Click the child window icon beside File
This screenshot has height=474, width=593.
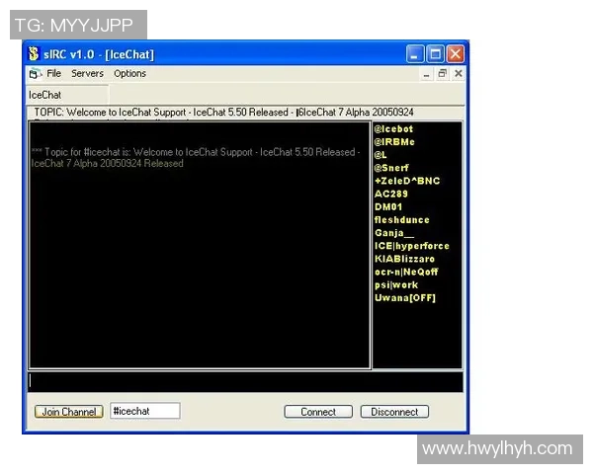click(35, 74)
